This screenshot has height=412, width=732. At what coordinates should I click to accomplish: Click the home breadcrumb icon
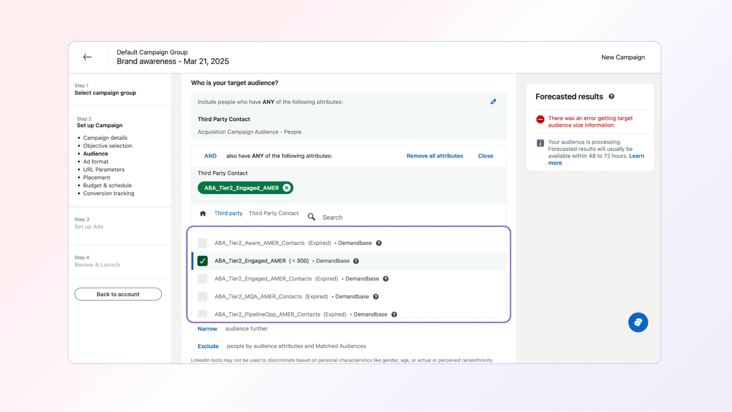click(x=203, y=214)
